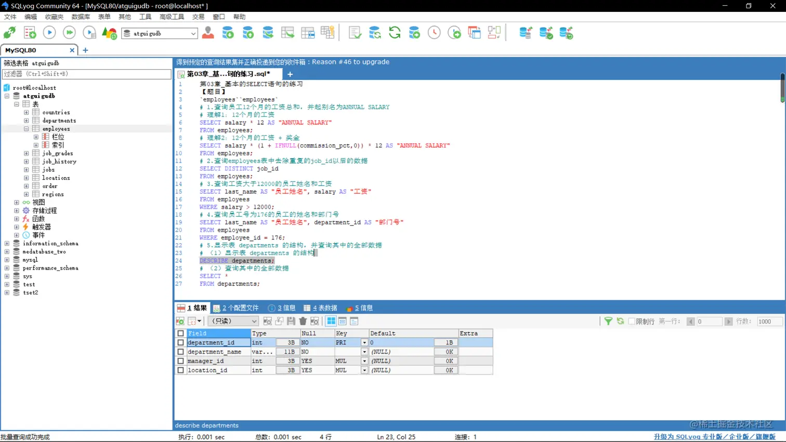Switch to the 3 信息 tab

point(282,308)
